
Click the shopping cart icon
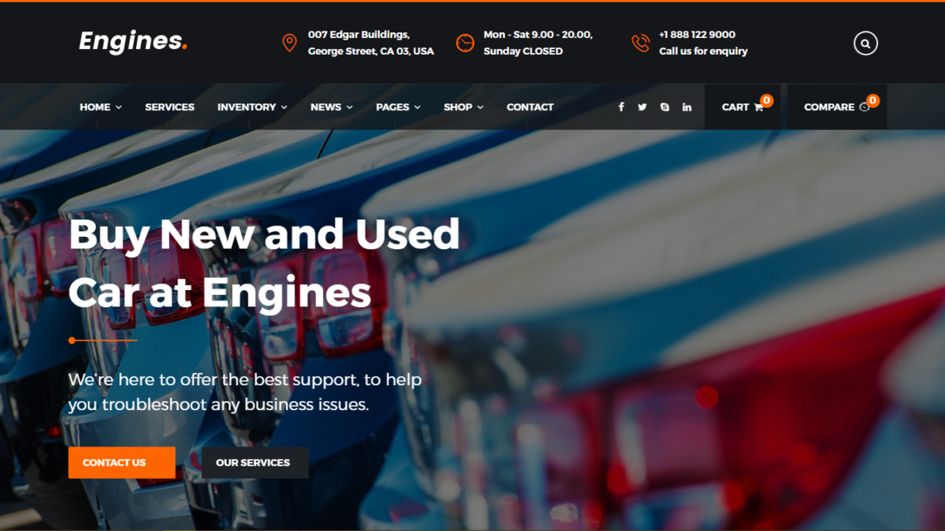[758, 107]
